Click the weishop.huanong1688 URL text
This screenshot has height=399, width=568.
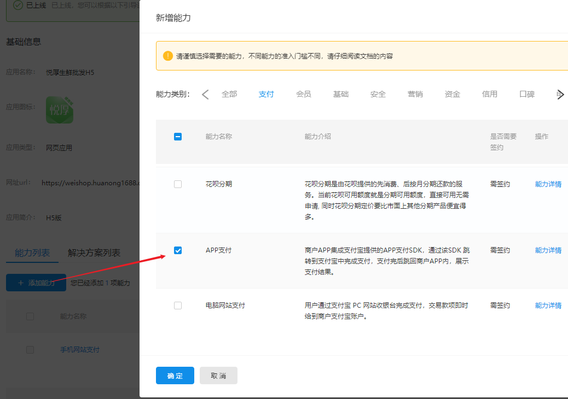[90, 183]
